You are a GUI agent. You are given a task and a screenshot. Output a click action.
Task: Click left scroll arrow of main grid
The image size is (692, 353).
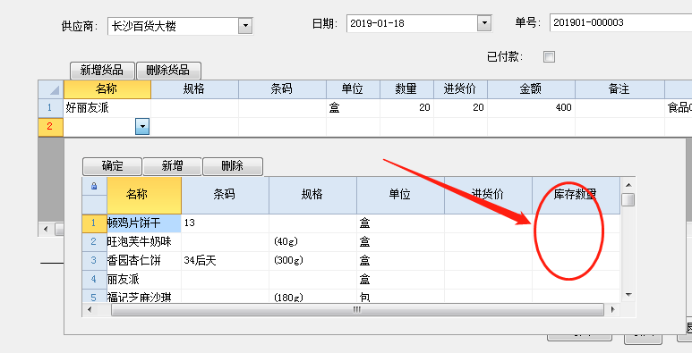pos(46,229)
